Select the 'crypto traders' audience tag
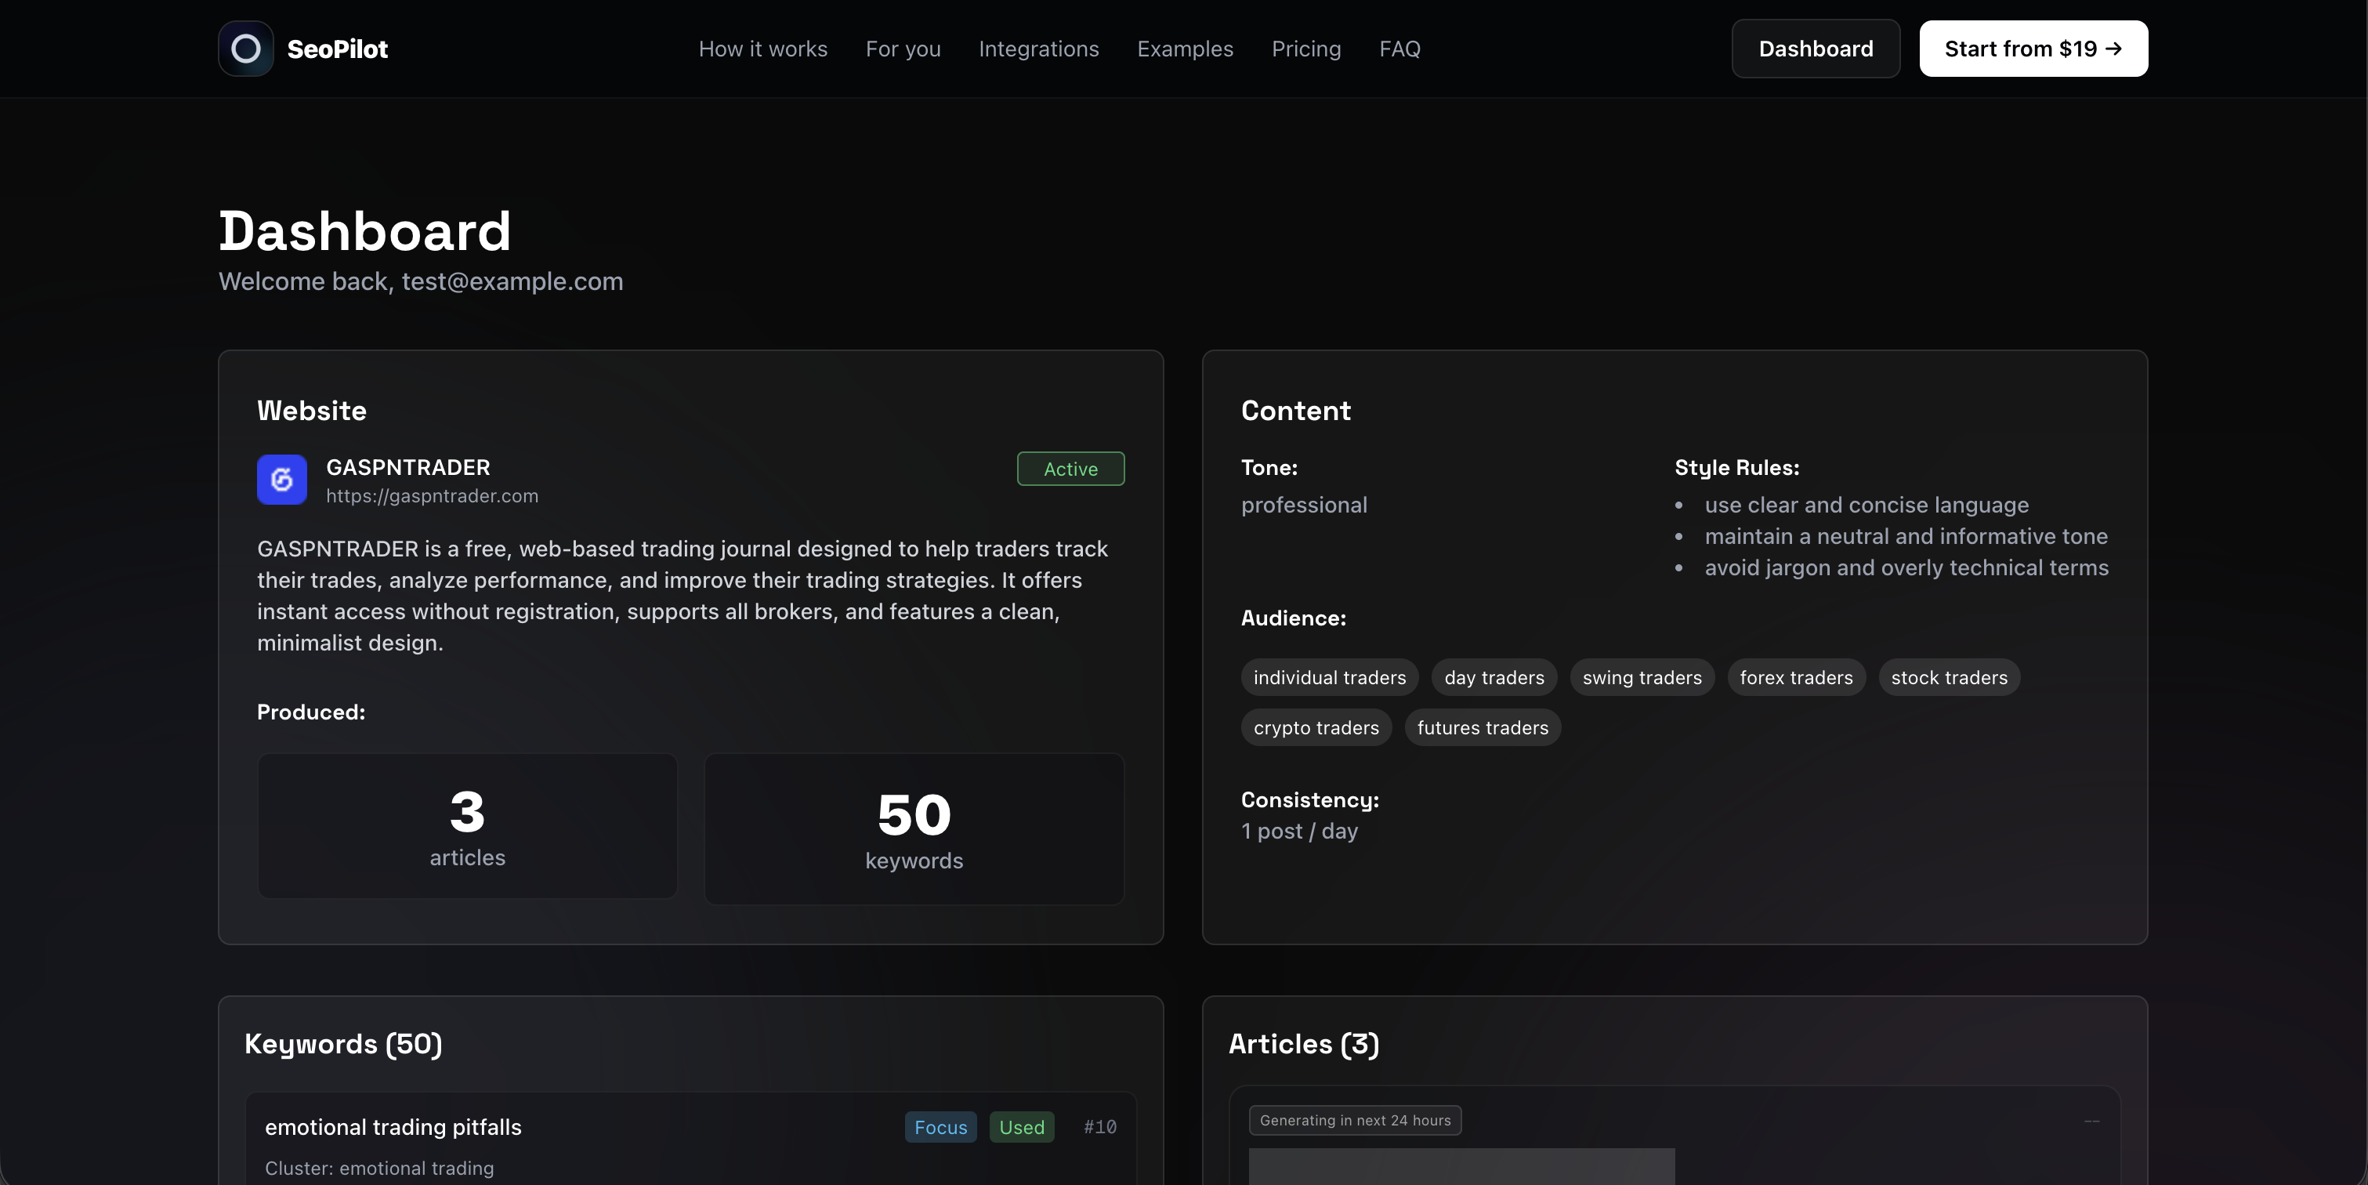This screenshot has width=2368, height=1185. [x=1316, y=727]
